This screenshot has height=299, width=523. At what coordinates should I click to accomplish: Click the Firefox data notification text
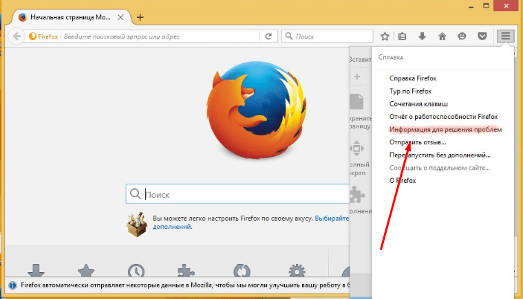coord(185,285)
